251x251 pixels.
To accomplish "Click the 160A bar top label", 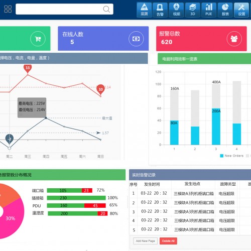I will tap(175, 88).
